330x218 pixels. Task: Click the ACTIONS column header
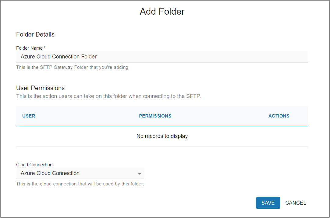[279, 116]
